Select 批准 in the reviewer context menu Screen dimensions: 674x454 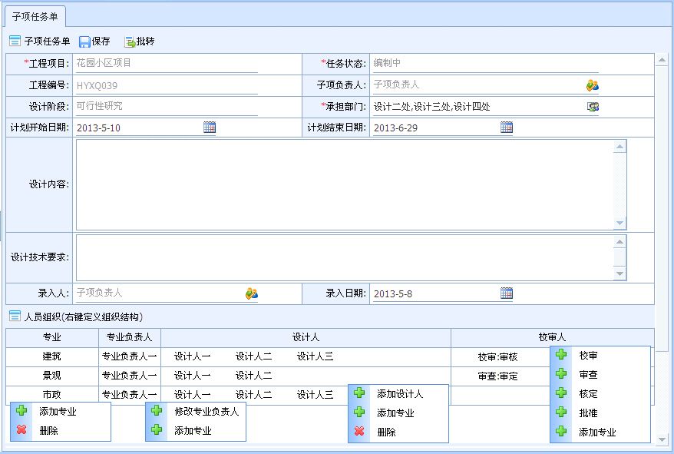(x=589, y=413)
